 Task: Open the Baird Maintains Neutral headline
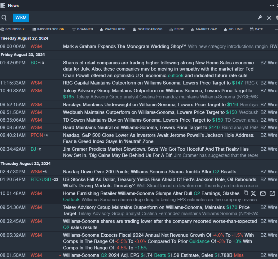(x=141, y=127)
